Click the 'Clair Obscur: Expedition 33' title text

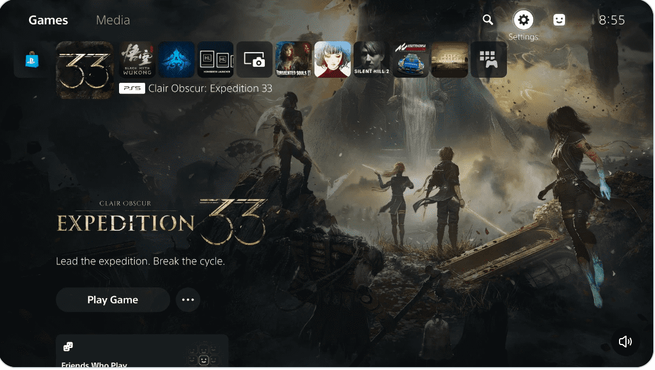(210, 88)
